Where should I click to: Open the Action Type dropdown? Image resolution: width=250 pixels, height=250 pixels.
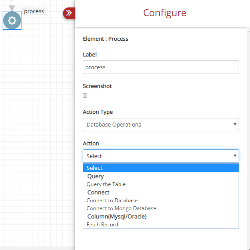(161, 124)
